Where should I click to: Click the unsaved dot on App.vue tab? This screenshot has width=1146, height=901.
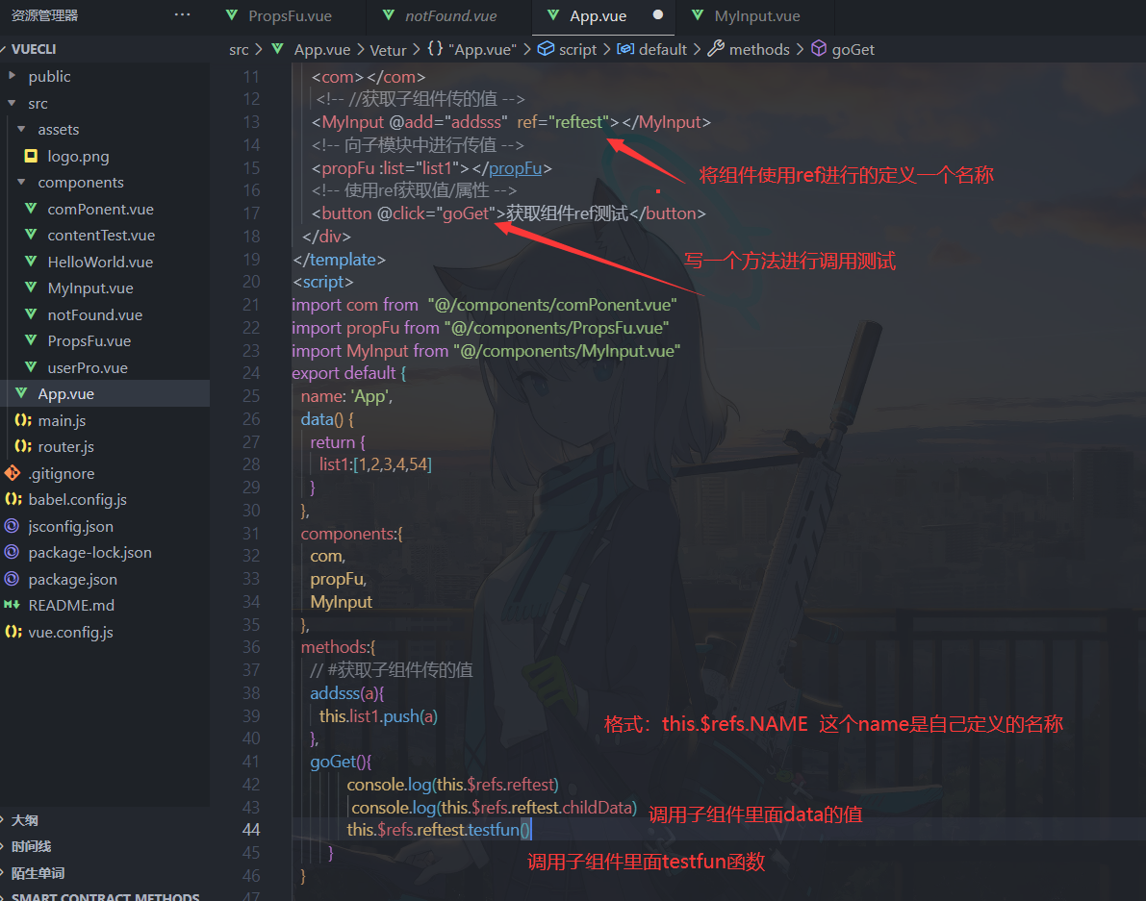point(658,15)
